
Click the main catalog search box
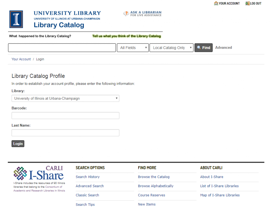(62, 48)
